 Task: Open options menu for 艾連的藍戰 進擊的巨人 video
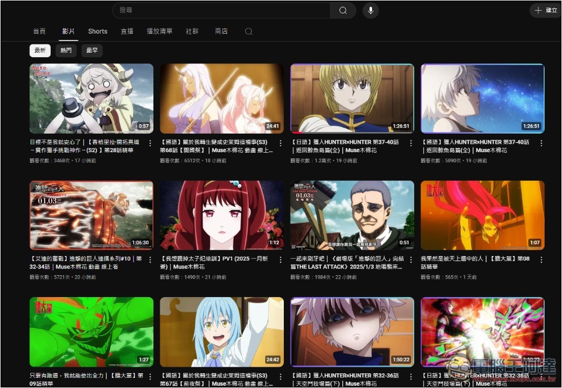[x=150, y=260]
